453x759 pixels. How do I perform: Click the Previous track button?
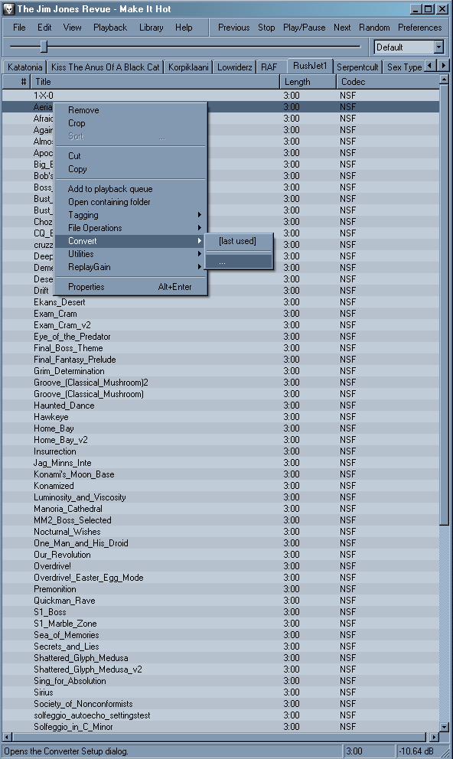point(233,28)
